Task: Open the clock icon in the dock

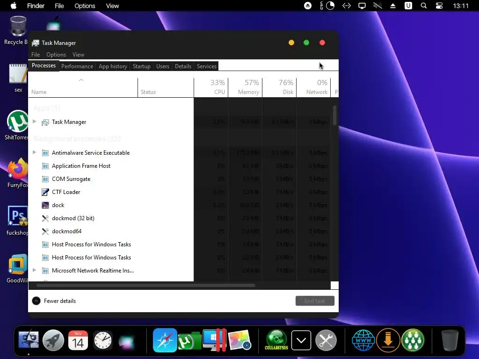Action: [x=102, y=340]
